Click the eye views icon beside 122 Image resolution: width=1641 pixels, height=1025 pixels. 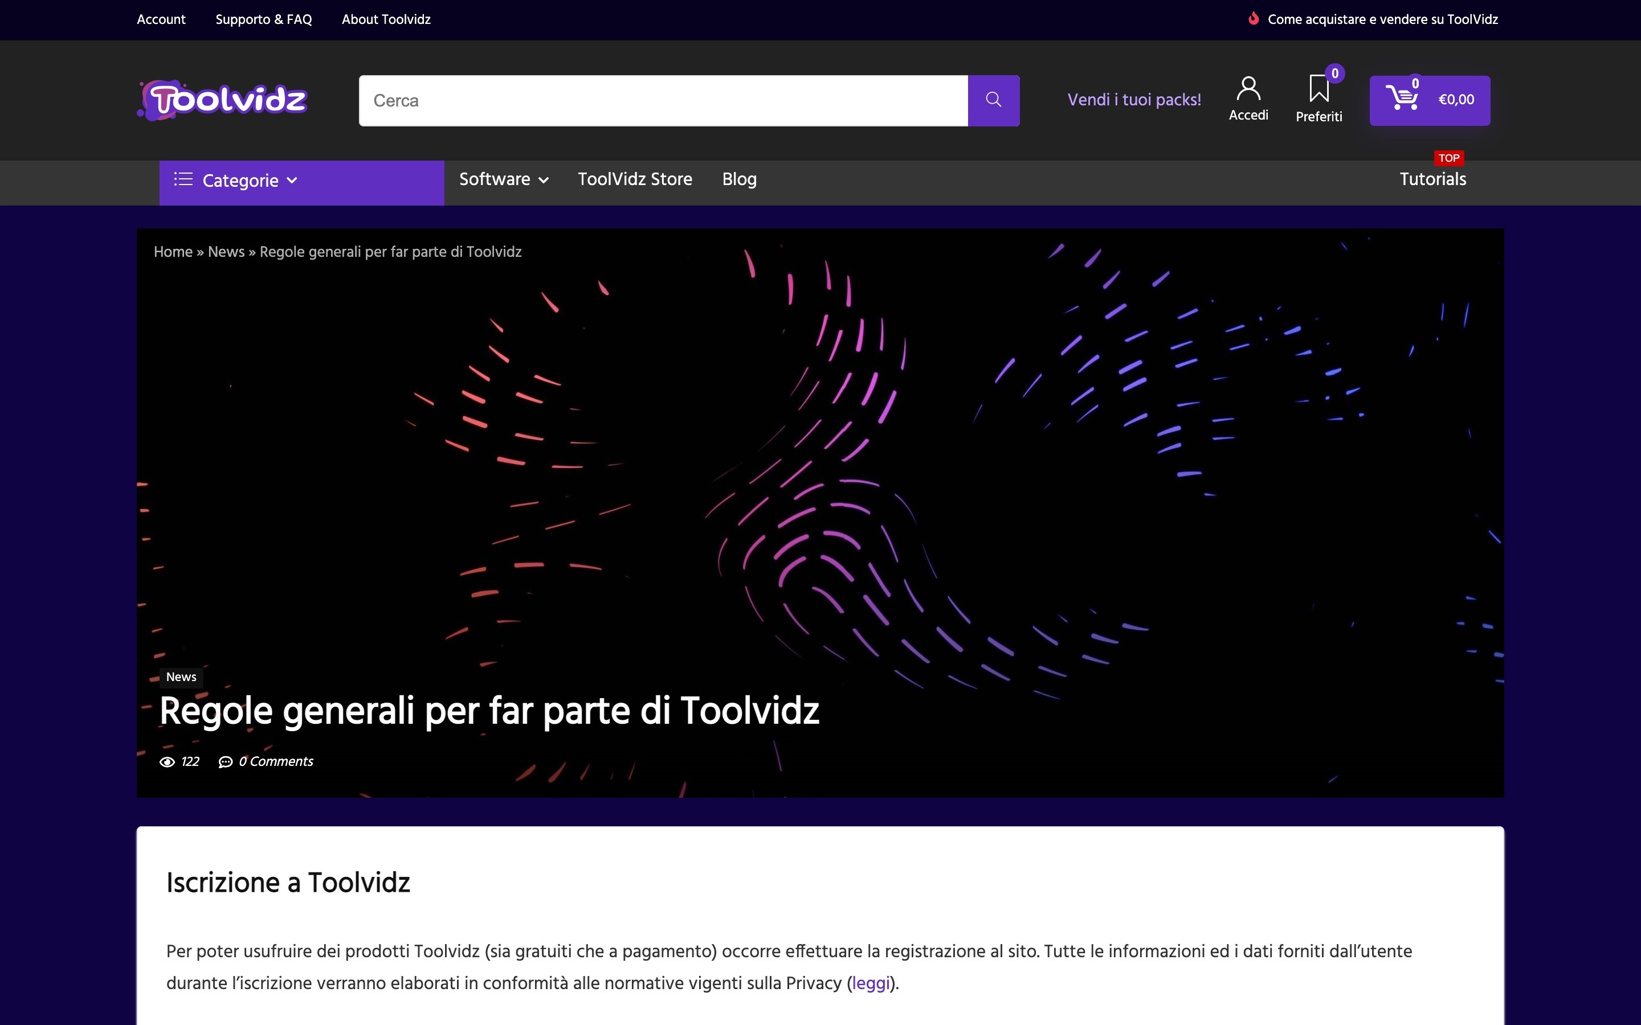[x=167, y=762]
